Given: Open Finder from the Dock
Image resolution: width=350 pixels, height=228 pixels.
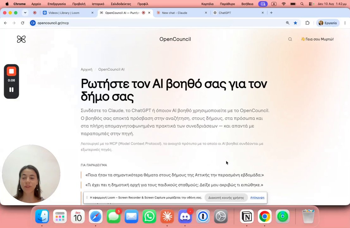Looking at the screenshot, I should pyautogui.click(x=42, y=216).
